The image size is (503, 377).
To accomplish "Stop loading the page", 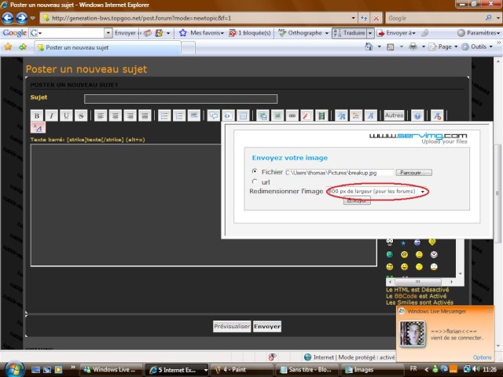I will (376, 18).
